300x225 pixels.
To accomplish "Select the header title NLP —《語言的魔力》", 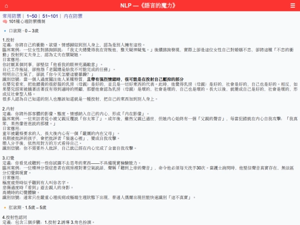I will pyautogui.click(x=148, y=6).
